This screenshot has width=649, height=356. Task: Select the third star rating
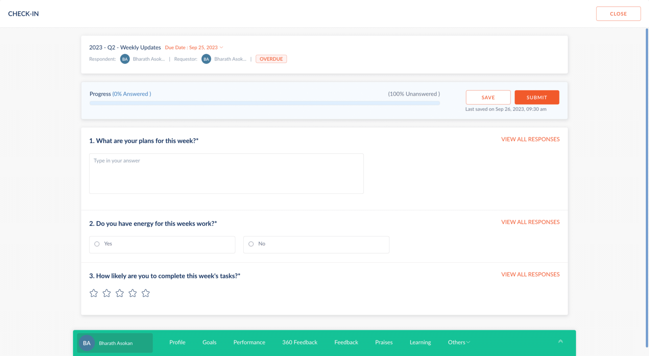coord(120,293)
